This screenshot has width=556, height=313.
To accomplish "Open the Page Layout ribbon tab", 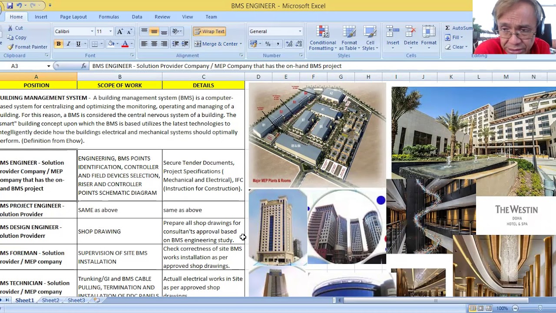I will 73,17.
